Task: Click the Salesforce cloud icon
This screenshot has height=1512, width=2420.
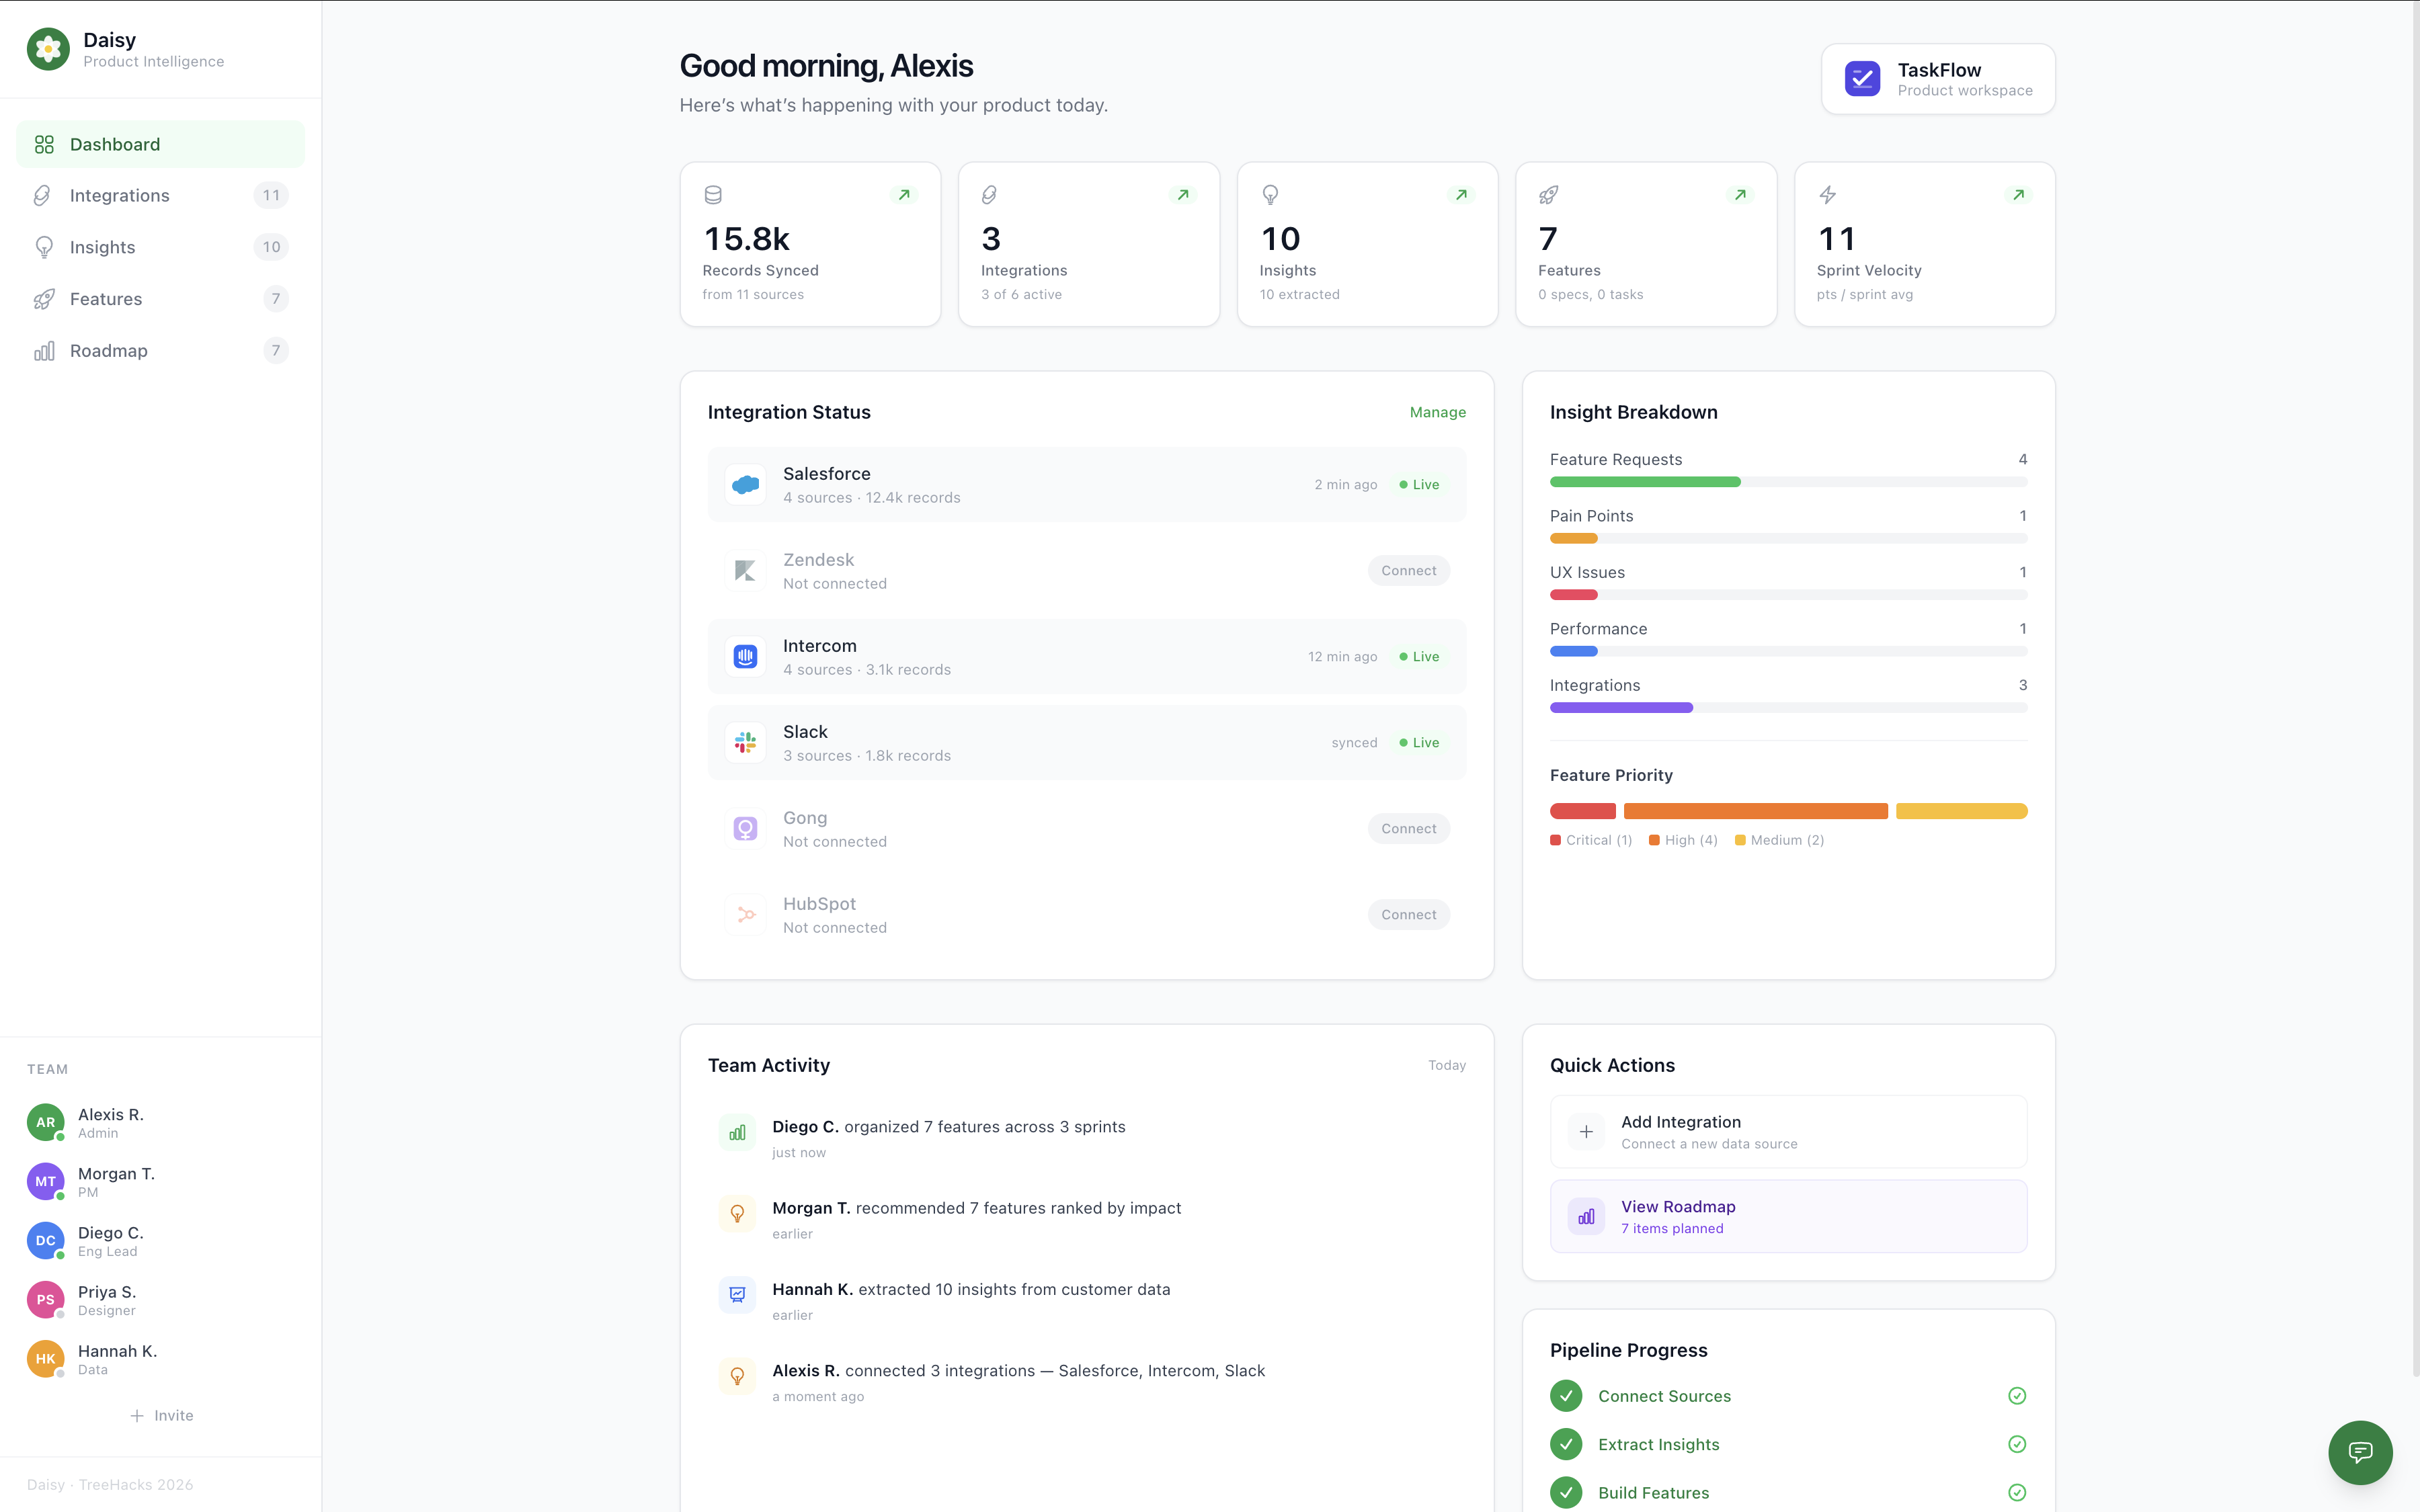Action: pyautogui.click(x=745, y=485)
